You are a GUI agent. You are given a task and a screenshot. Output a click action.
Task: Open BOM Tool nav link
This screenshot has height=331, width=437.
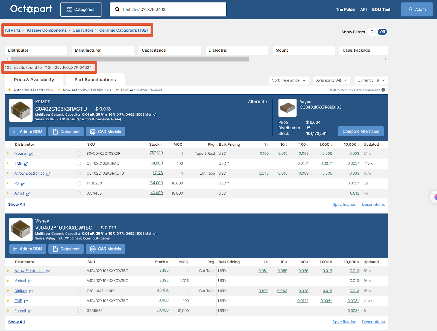381,10
